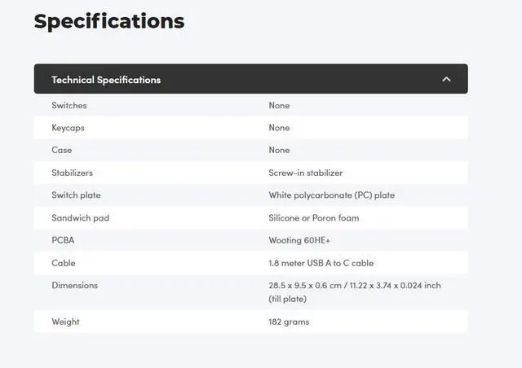Click the Technical Specifications header bar
This screenshot has height=368, width=522.
(250, 79)
